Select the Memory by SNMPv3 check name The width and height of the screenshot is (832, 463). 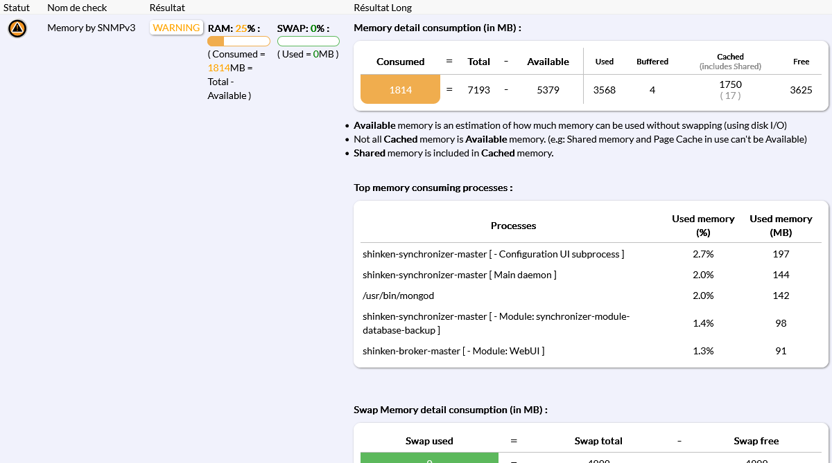click(91, 28)
